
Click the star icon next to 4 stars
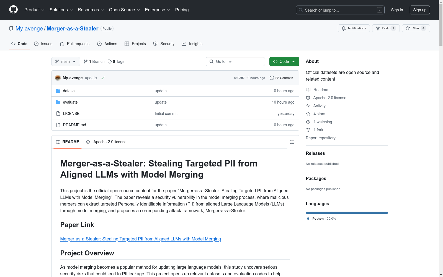[308, 114]
